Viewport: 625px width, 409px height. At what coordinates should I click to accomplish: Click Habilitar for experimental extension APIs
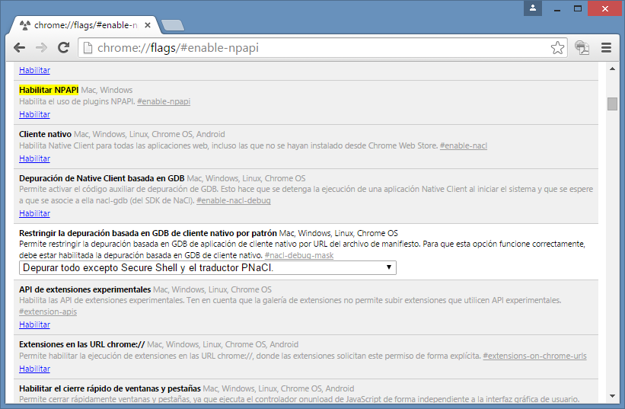click(x=34, y=324)
